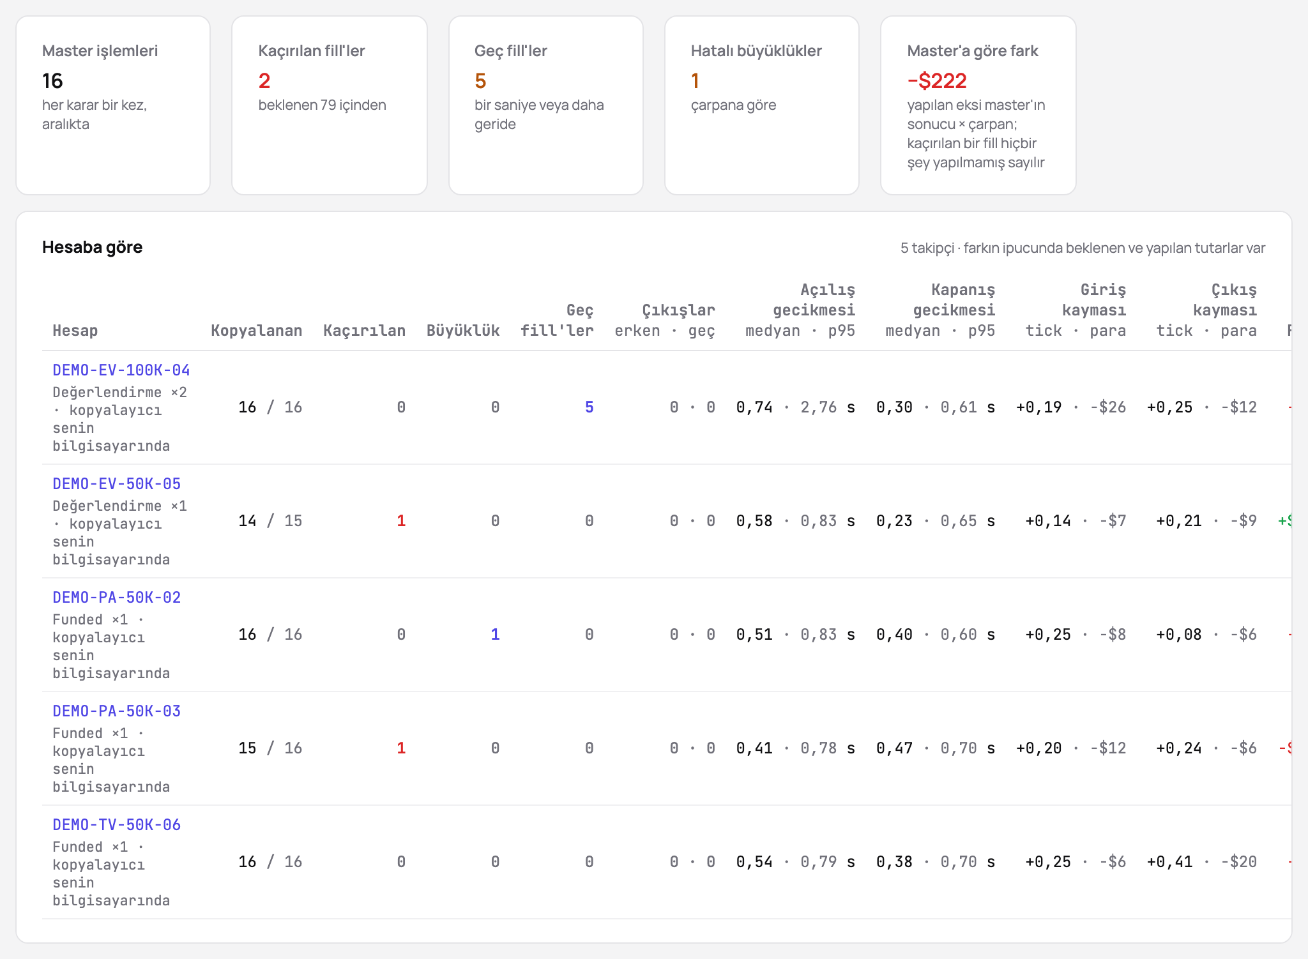Click the '+0,19 · -$26' entry slippage cell
This screenshot has height=959, width=1308.
(1071, 407)
